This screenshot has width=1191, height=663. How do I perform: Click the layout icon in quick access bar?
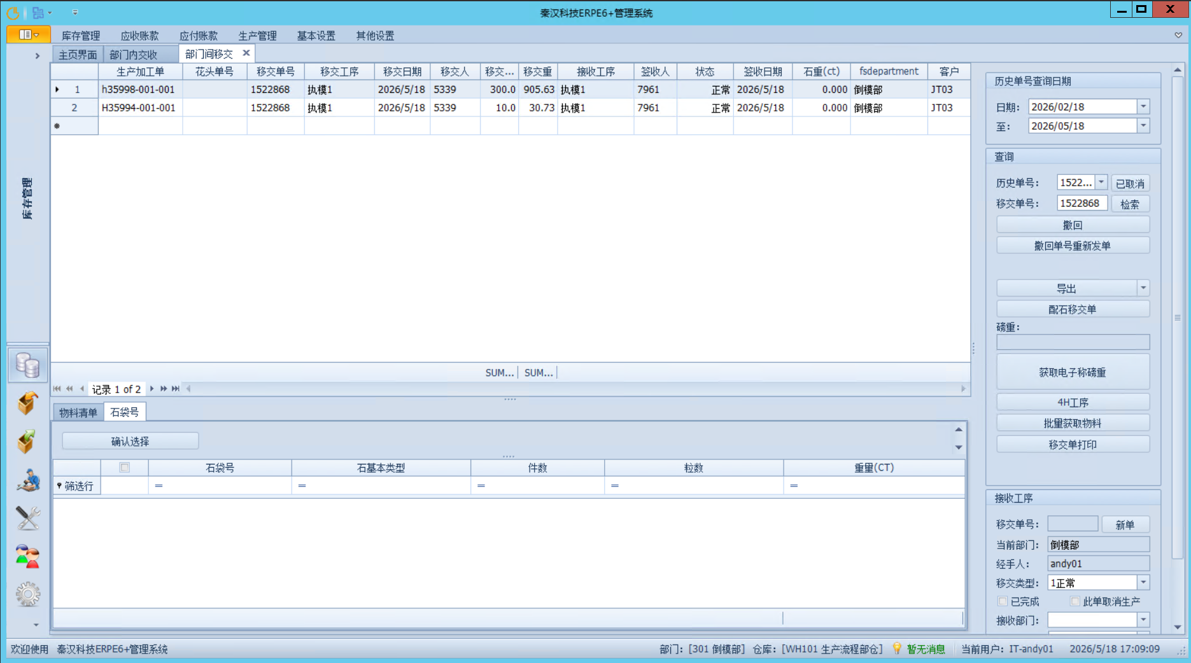tap(38, 12)
